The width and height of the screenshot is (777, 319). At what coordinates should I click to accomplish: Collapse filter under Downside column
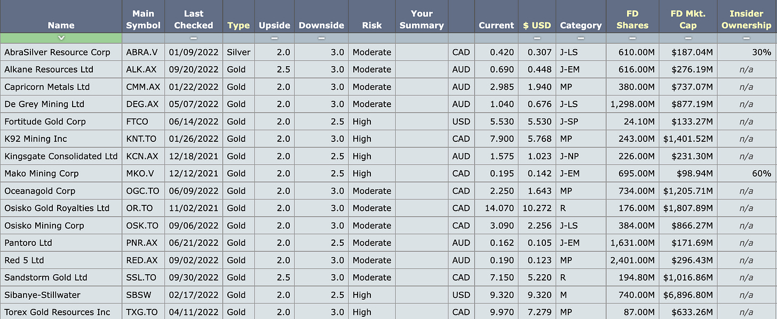(x=321, y=38)
